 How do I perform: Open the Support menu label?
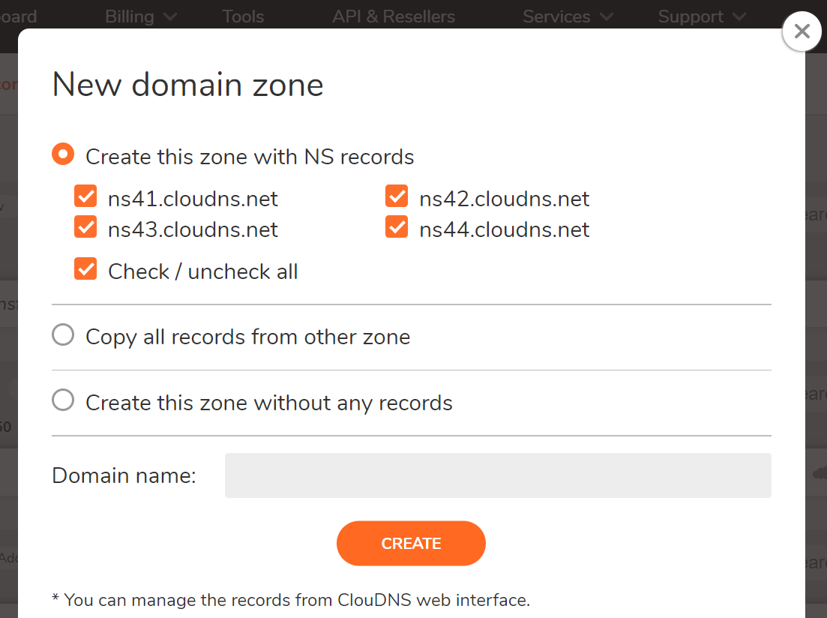coord(691,16)
